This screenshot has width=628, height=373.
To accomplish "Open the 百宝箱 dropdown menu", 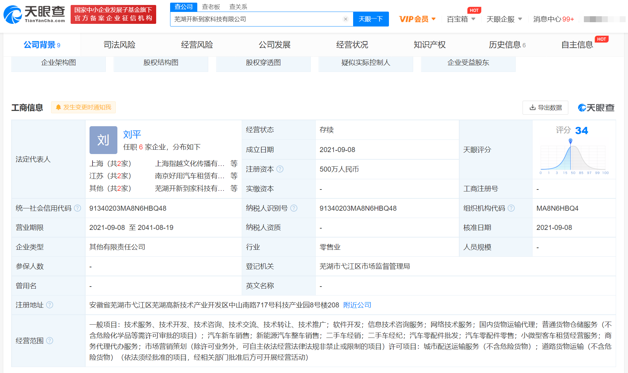I will 461,19.
